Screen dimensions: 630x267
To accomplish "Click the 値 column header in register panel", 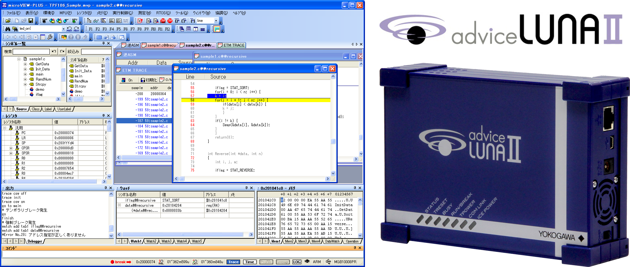I will pos(65,122).
